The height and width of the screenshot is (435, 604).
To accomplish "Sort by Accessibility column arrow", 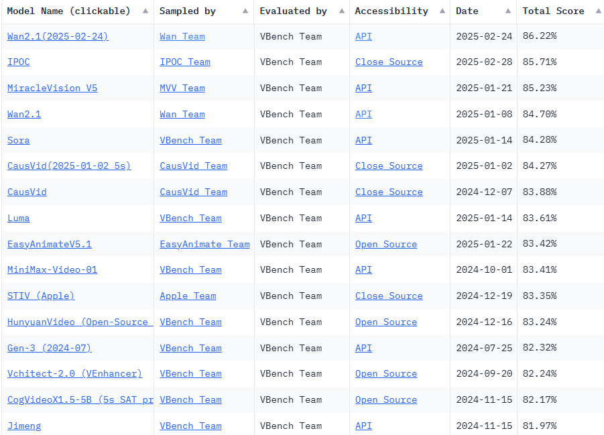I will pyautogui.click(x=441, y=11).
